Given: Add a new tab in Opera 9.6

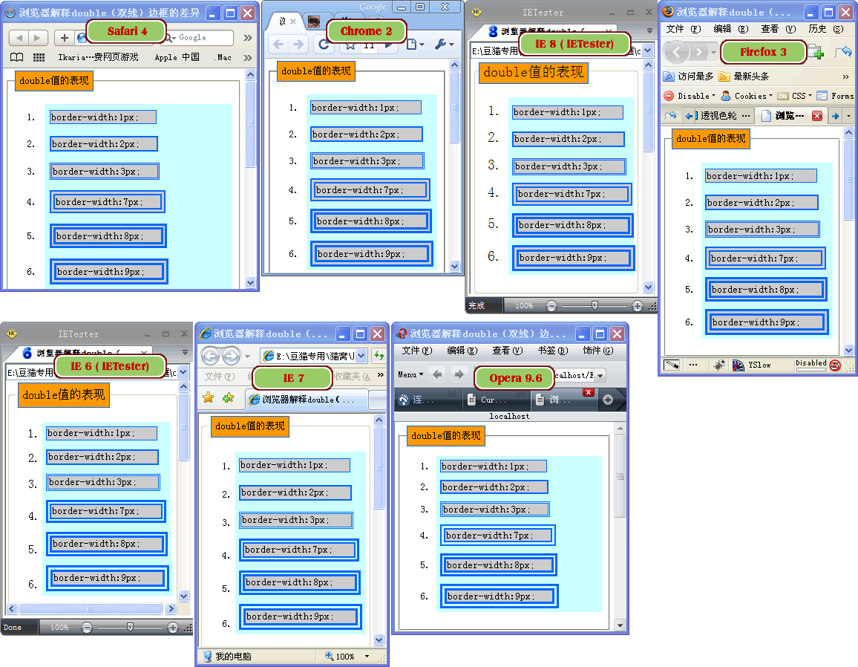Looking at the screenshot, I should pos(607,400).
